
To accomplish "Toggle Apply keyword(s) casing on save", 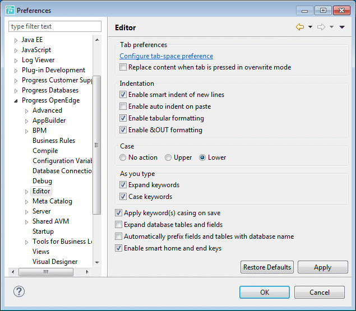I will pyautogui.click(x=118, y=213).
